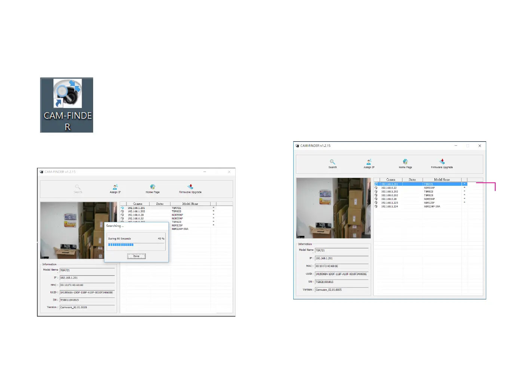The height and width of the screenshot is (373, 530).
Task: Open the CAM-FINDER desktop shortcut
Action: (x=67, y=105)
